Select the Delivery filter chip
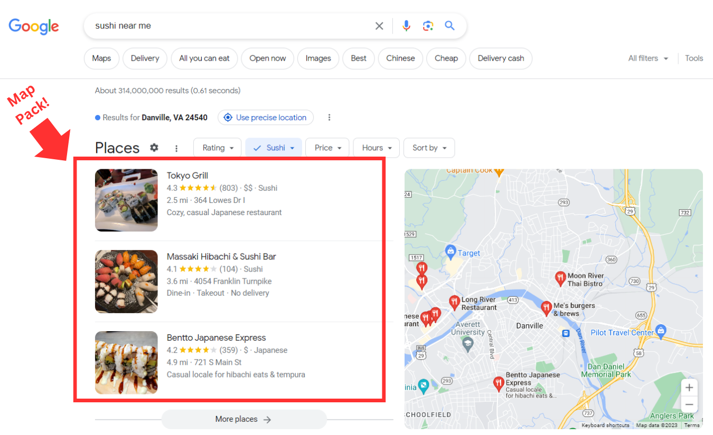 pos(145,59)
